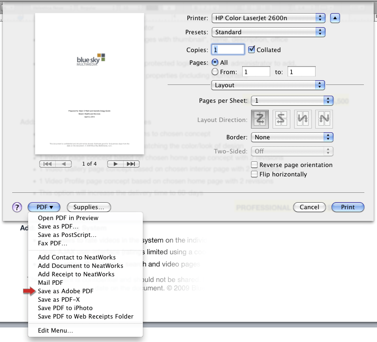
Task: Open the Help question mark button
Action: (17, 207)
